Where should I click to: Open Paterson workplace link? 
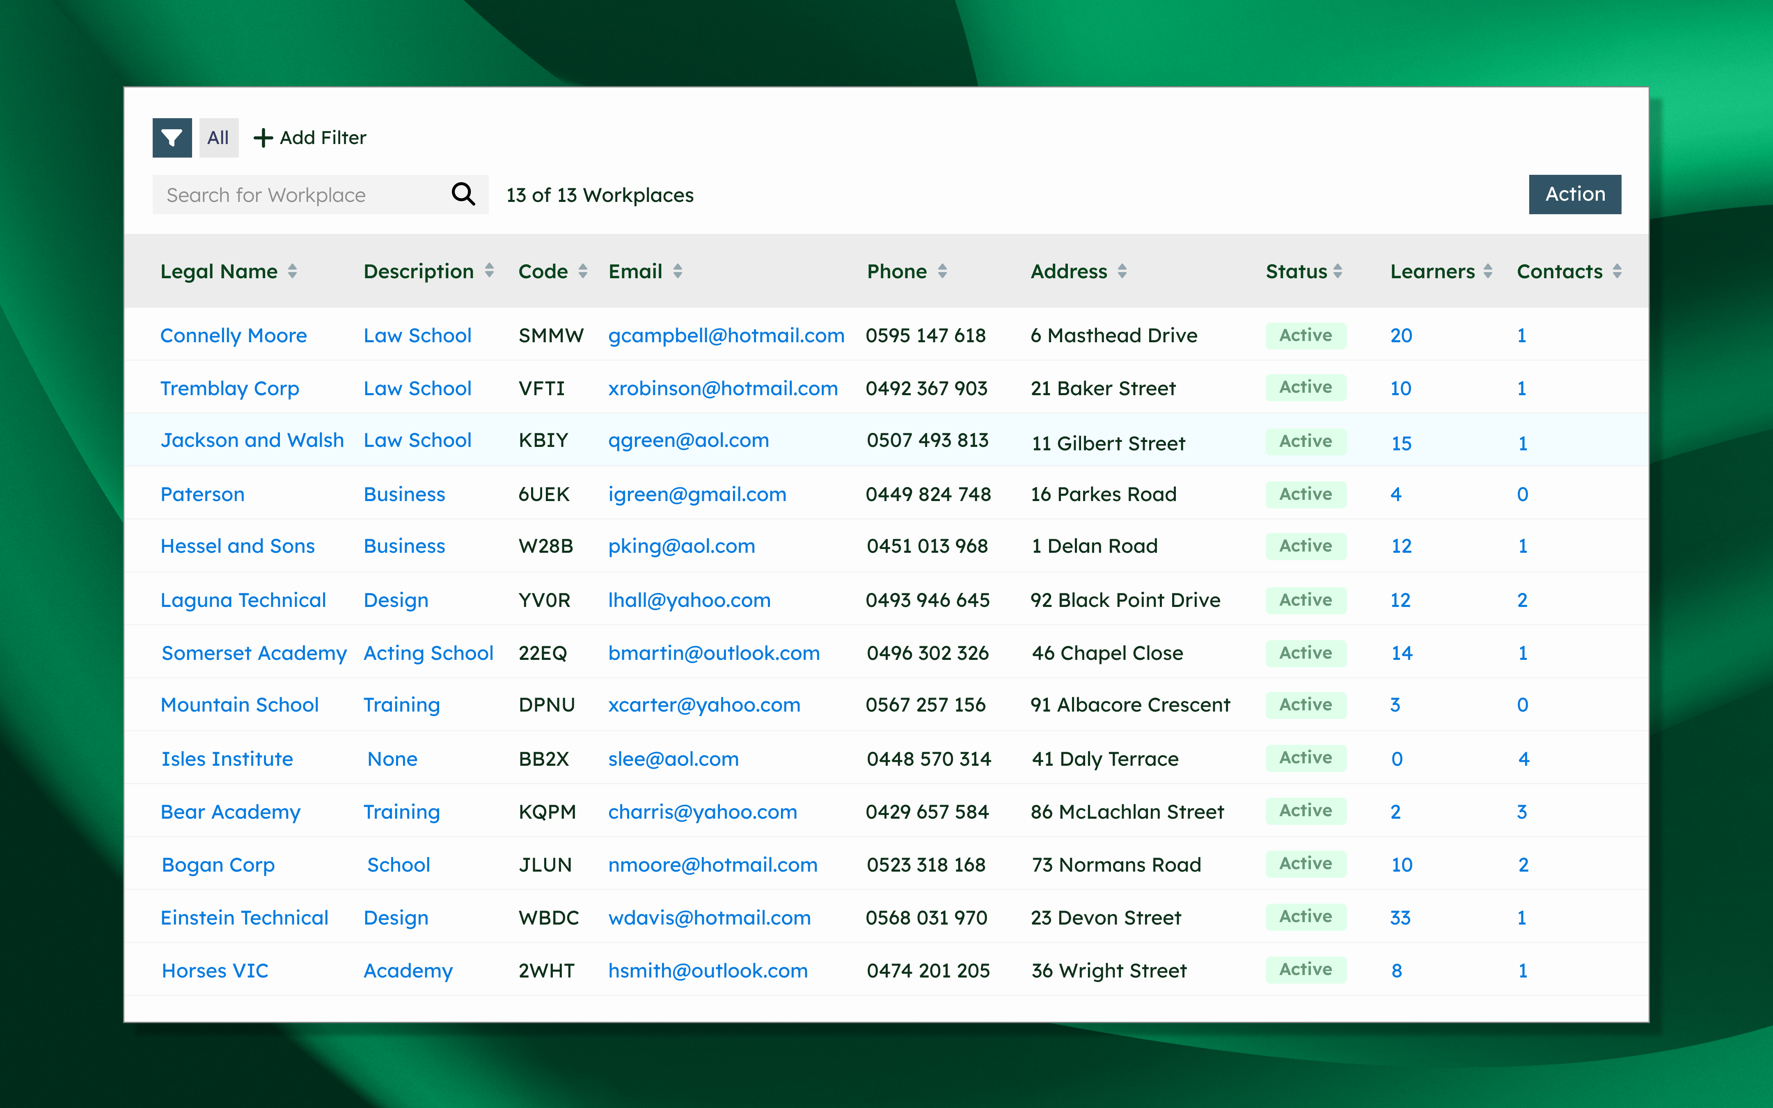click(202, 494)
